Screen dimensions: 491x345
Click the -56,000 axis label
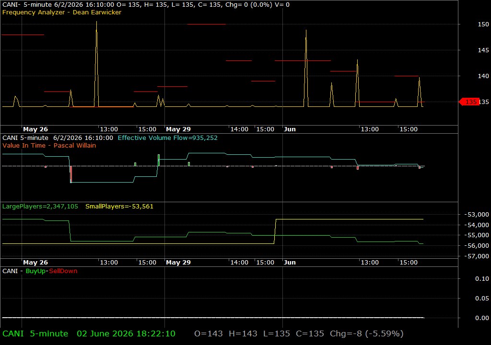[476, 245]
